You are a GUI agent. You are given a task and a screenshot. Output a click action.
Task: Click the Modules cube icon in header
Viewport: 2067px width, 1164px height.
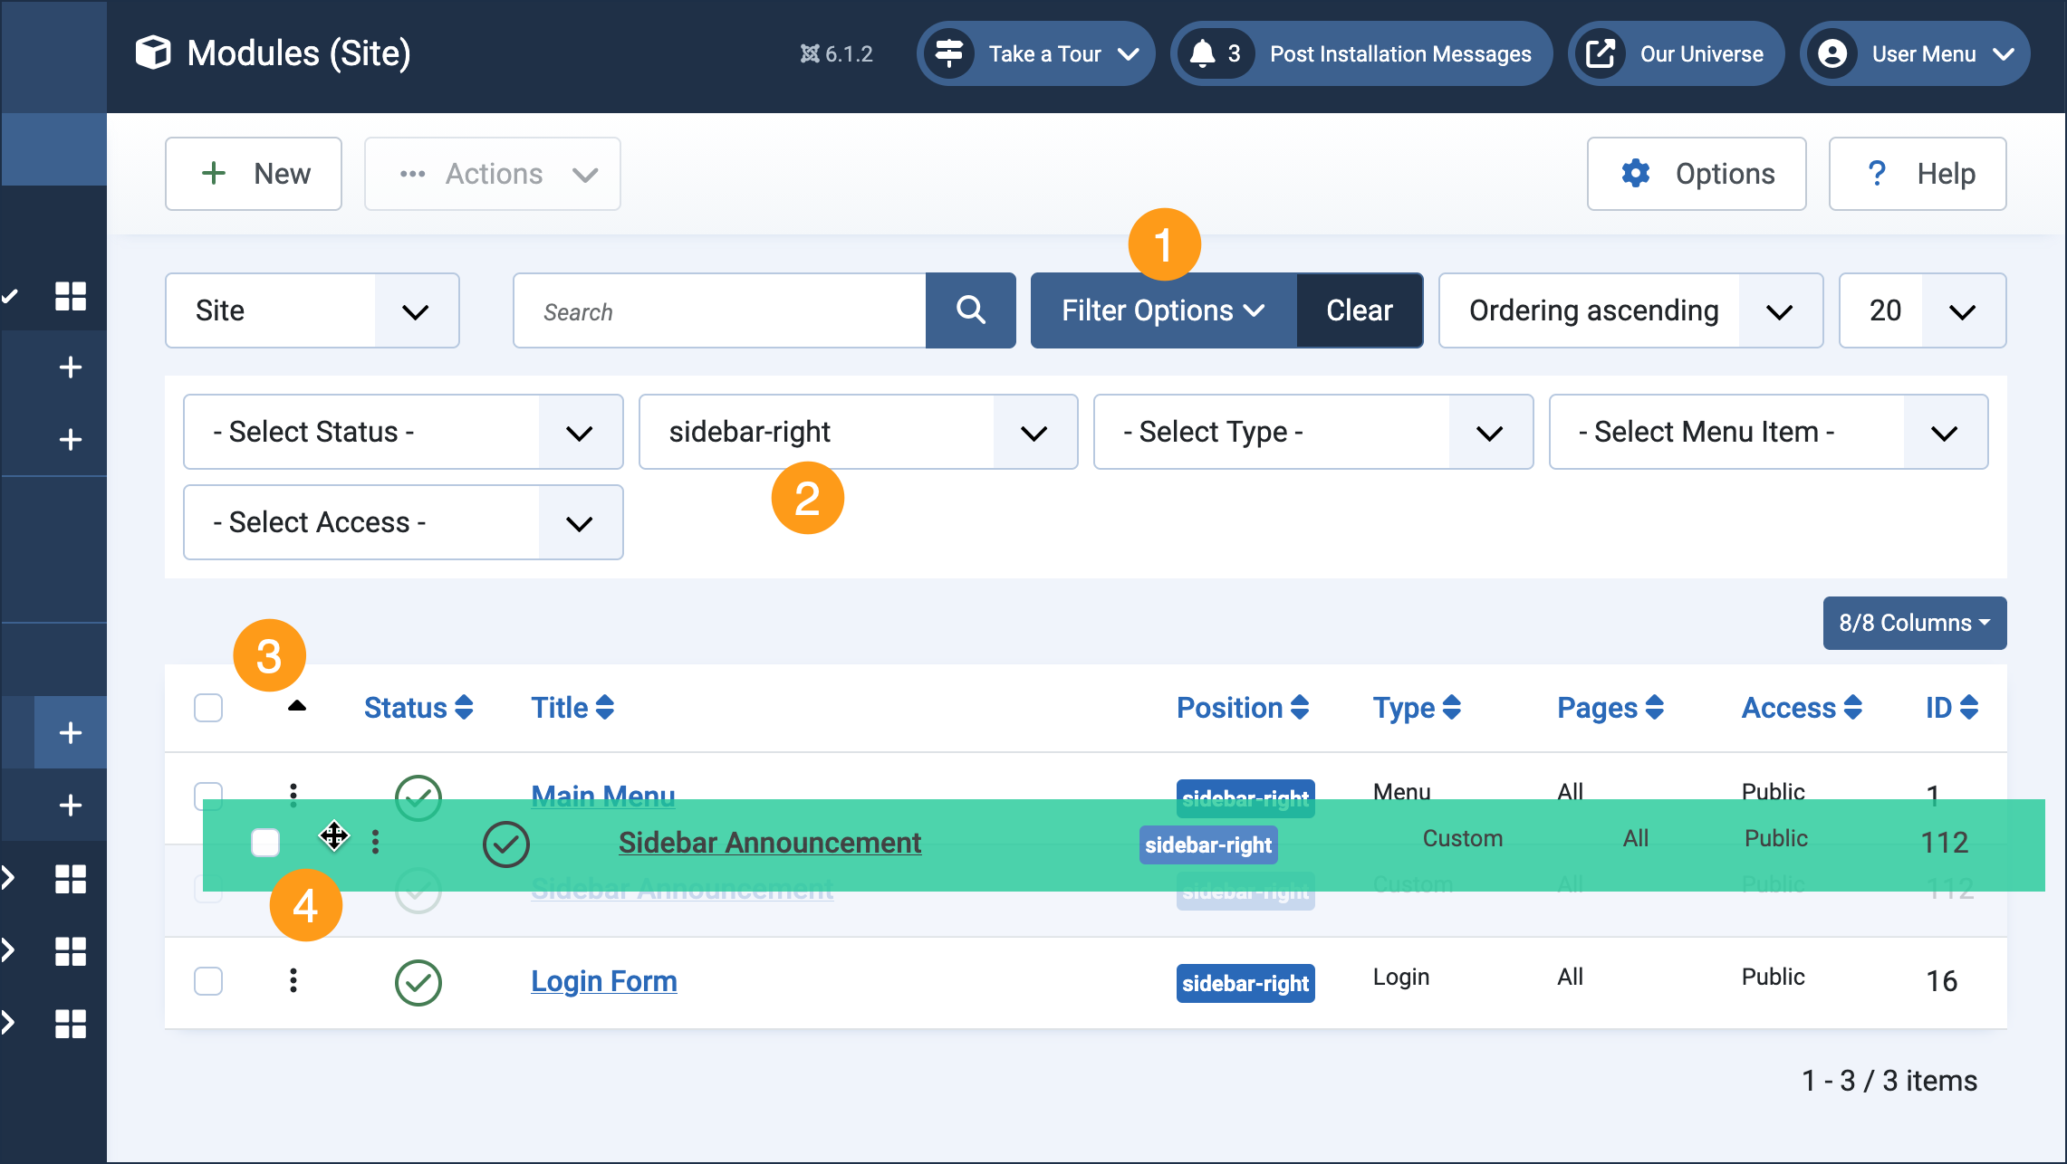153,52
